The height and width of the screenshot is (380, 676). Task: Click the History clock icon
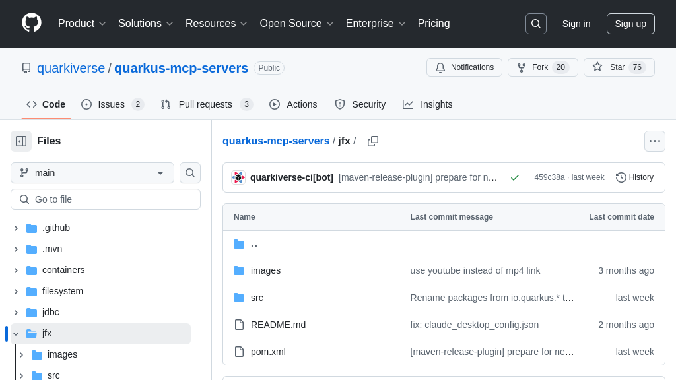coord(621,177)
